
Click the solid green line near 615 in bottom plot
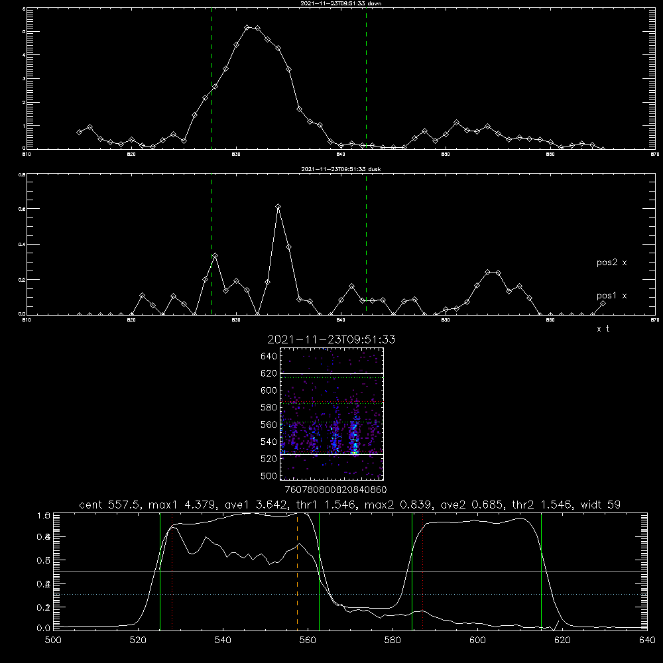(541, 571)
